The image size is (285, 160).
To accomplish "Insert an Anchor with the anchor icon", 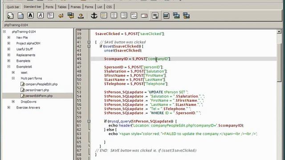I will point(94,16).
